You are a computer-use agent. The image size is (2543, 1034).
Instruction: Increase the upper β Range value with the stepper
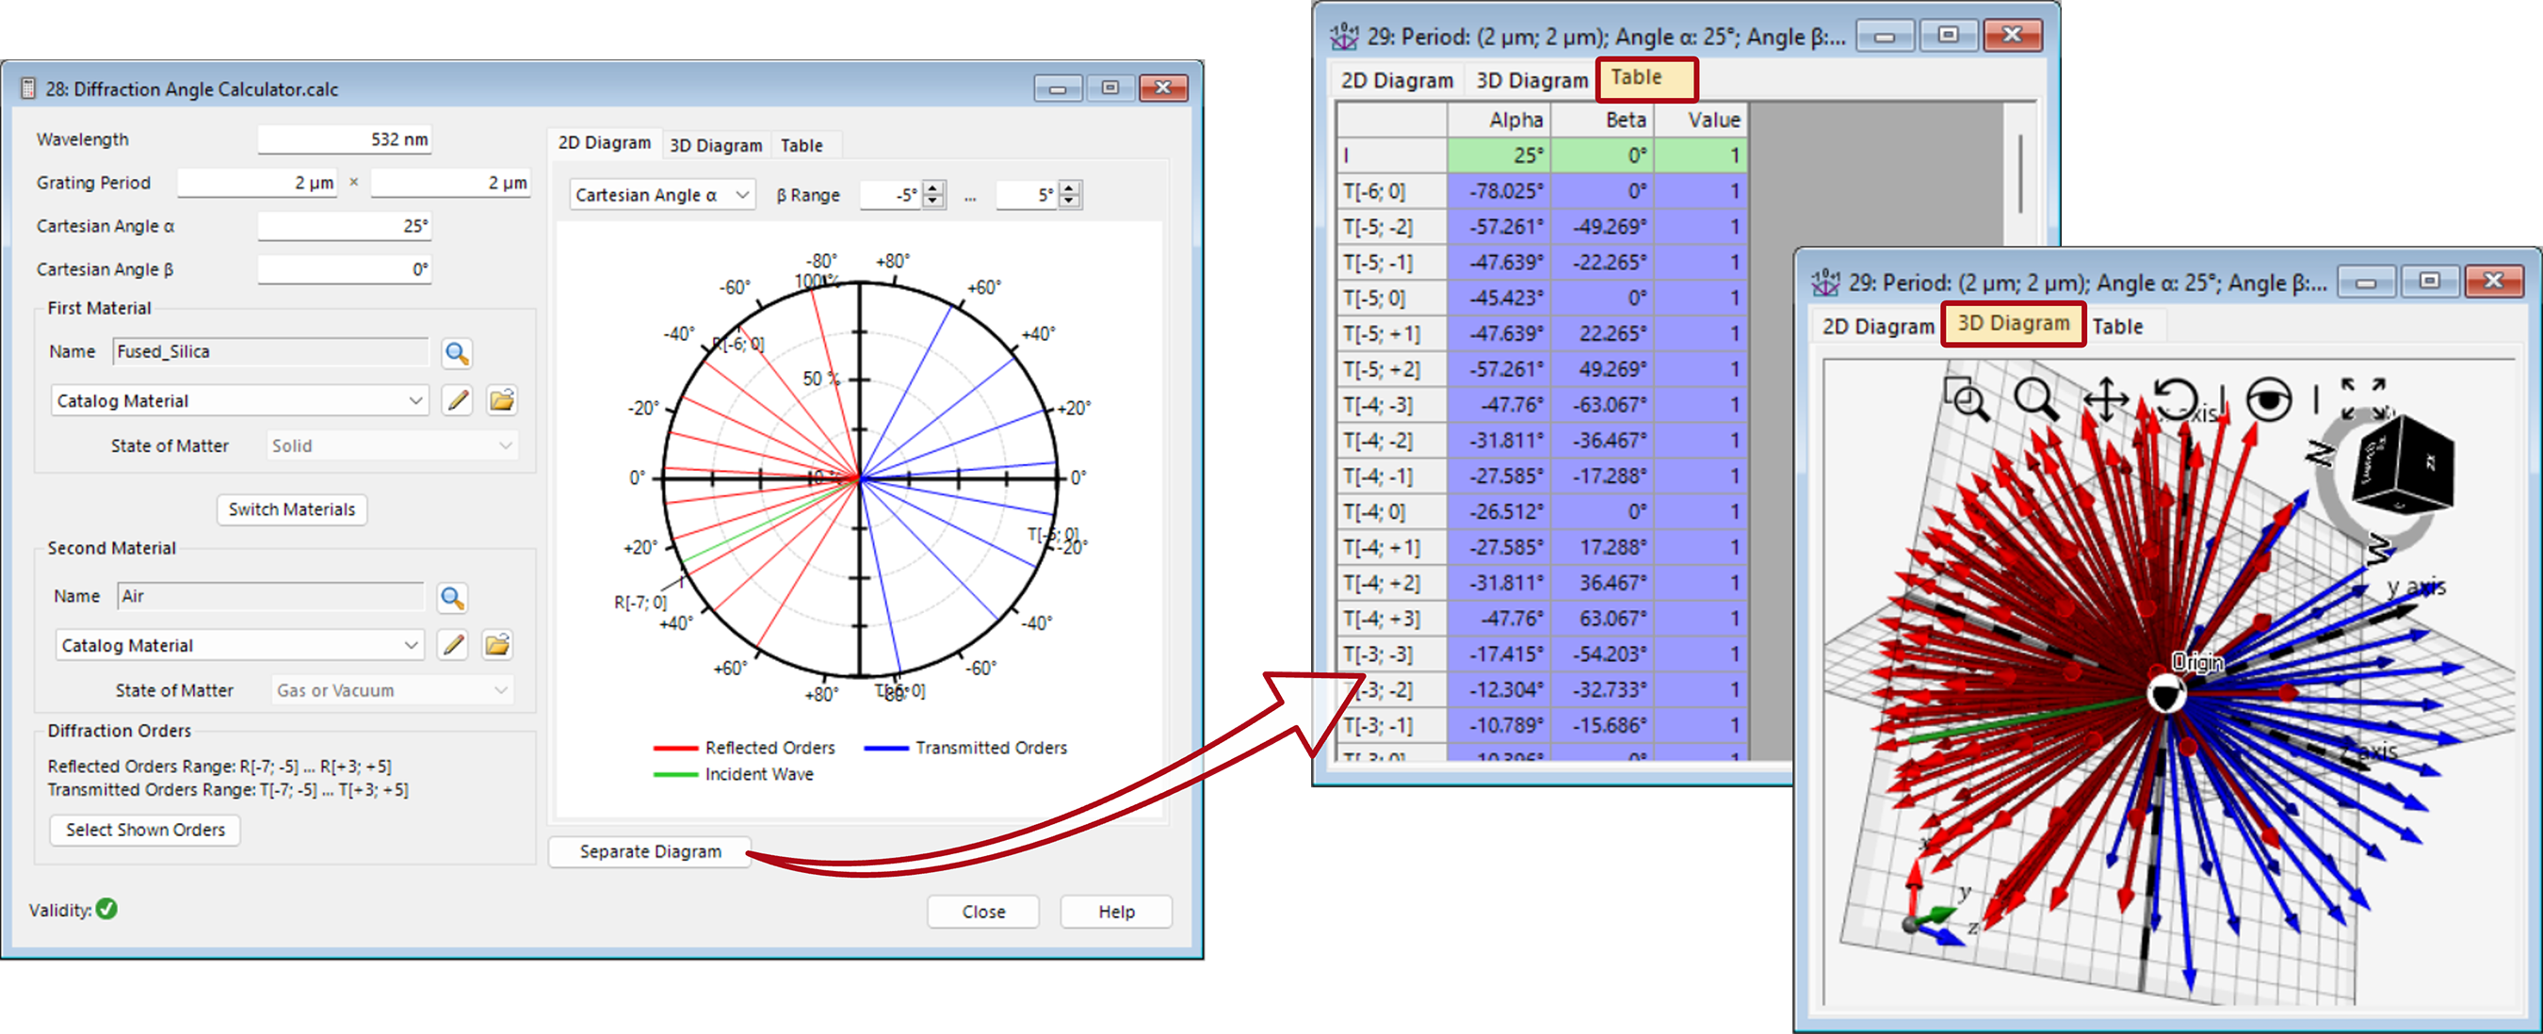click(x=1068, y=188)
